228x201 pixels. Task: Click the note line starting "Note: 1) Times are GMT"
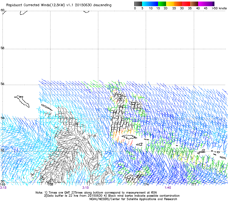[96, 193]
